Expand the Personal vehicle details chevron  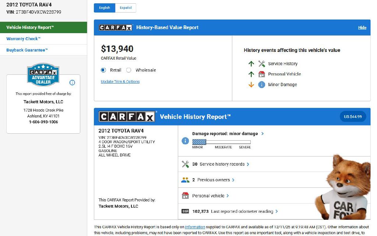(228, 196)
